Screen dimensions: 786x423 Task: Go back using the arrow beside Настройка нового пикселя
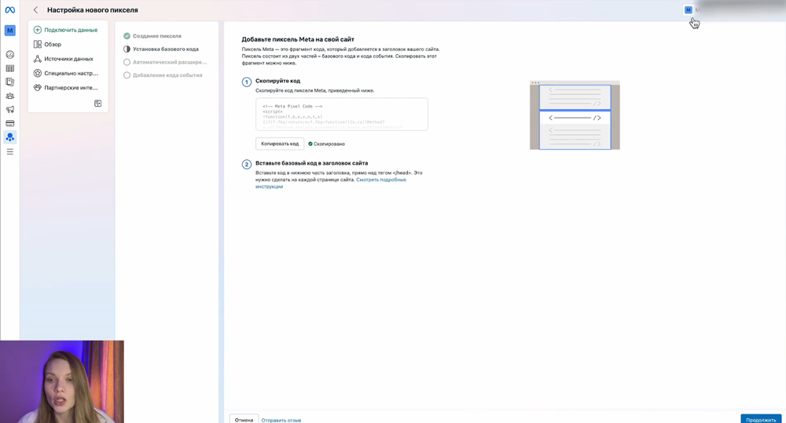click(x=35, y=10)
